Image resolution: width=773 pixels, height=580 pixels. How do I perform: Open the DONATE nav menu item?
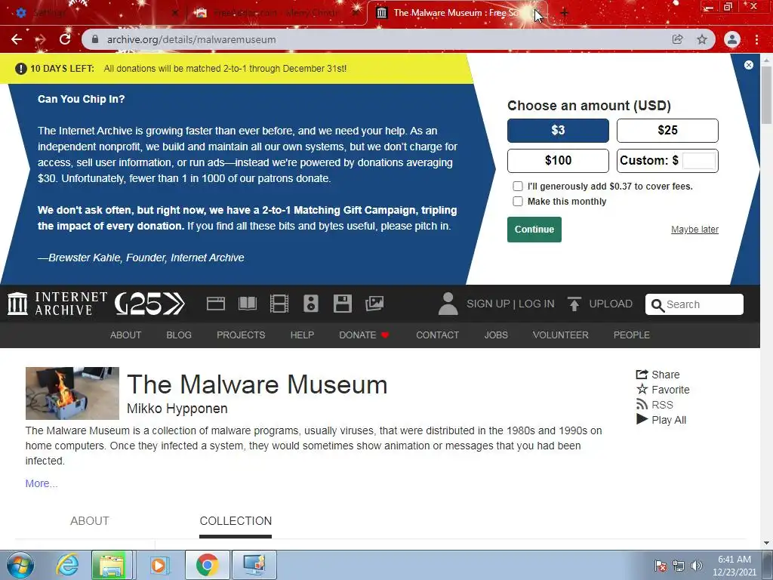click(x=364, y=335)
